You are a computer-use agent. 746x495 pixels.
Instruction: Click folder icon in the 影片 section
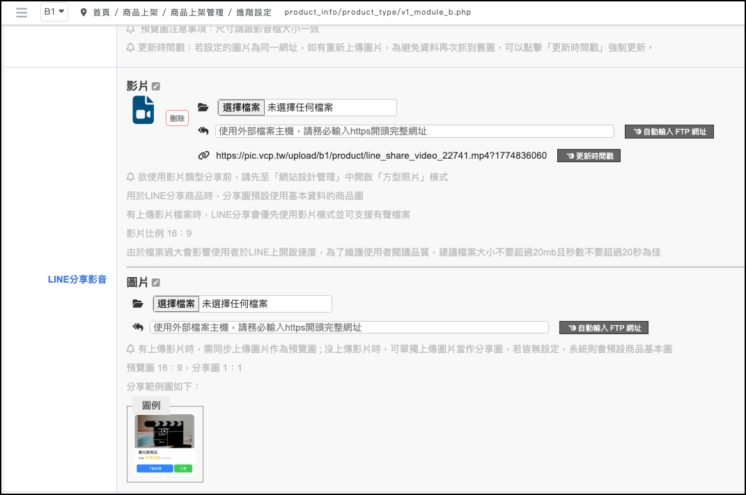click(x=203, y=107)
